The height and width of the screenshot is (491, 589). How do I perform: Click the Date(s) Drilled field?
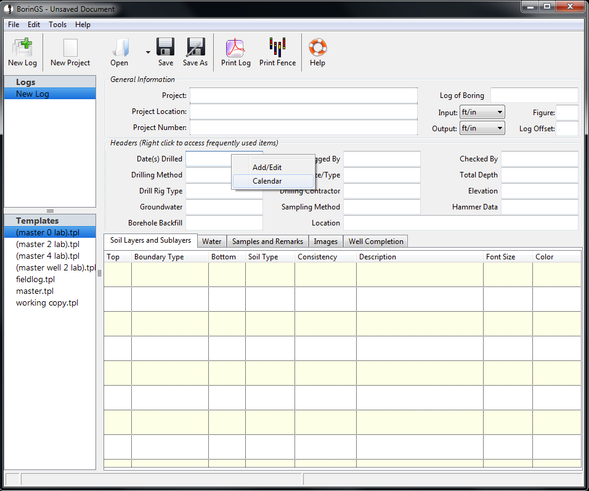(x=208, y=159)
